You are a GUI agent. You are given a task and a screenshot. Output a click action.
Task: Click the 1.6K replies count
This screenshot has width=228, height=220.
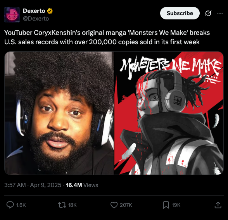[x=21, y=205]
